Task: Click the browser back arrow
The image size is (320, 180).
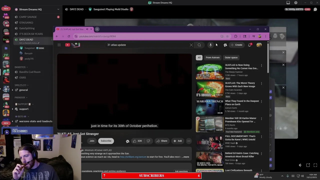Action: coord(57,36)
